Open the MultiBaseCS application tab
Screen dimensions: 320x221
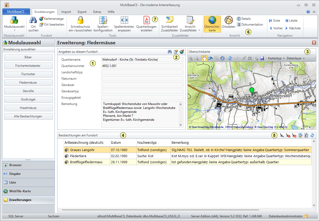16,12
